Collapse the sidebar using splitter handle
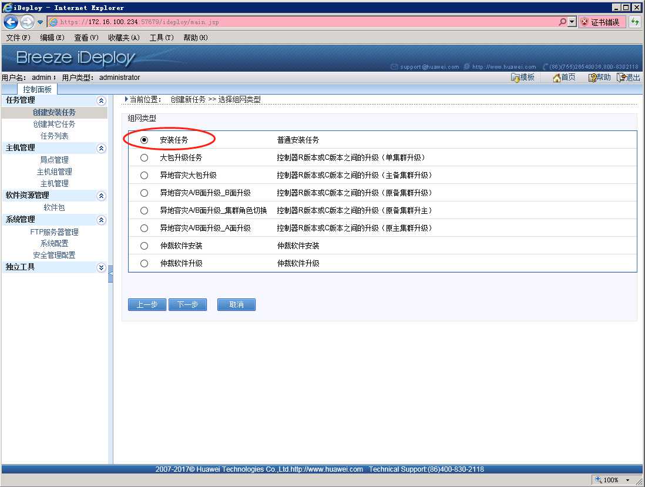Screen dimensions: 645x487 tap(110, 274)
